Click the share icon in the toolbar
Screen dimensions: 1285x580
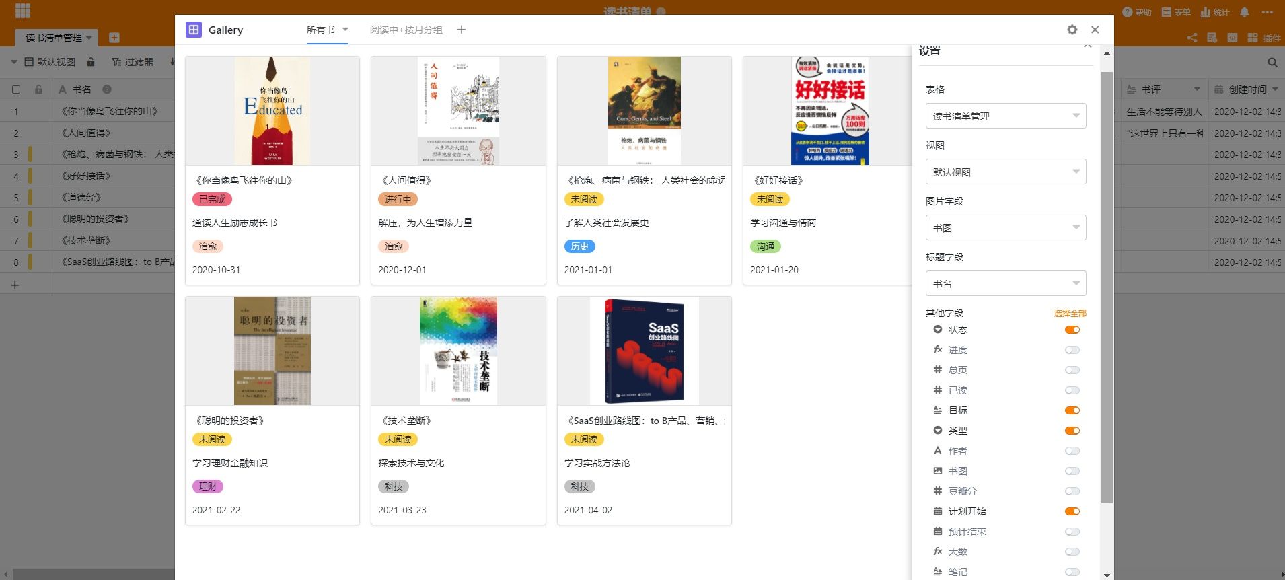point(1192,38)
